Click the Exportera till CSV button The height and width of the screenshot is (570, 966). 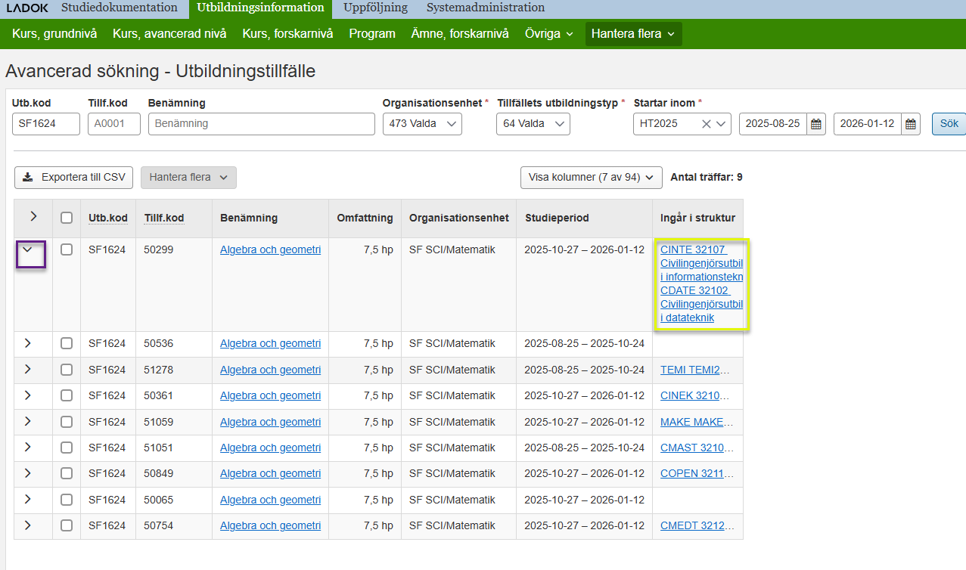coord(73,178)
